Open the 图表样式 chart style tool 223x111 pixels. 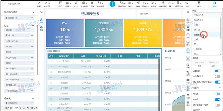[145, 3]
